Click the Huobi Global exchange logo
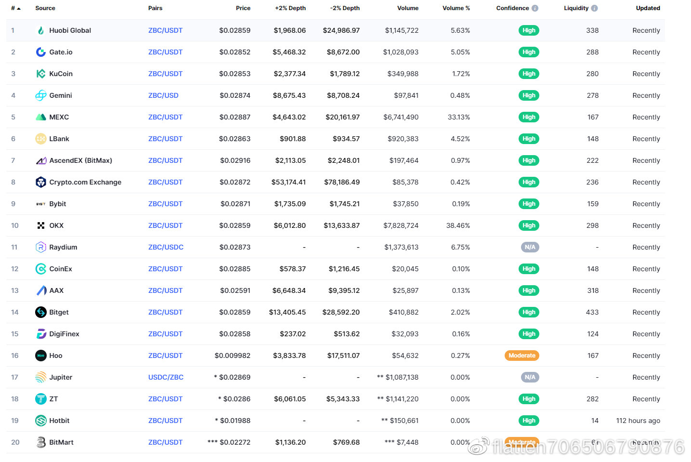The width and height of the screenshot is (691, 462). tap(41, 30)
